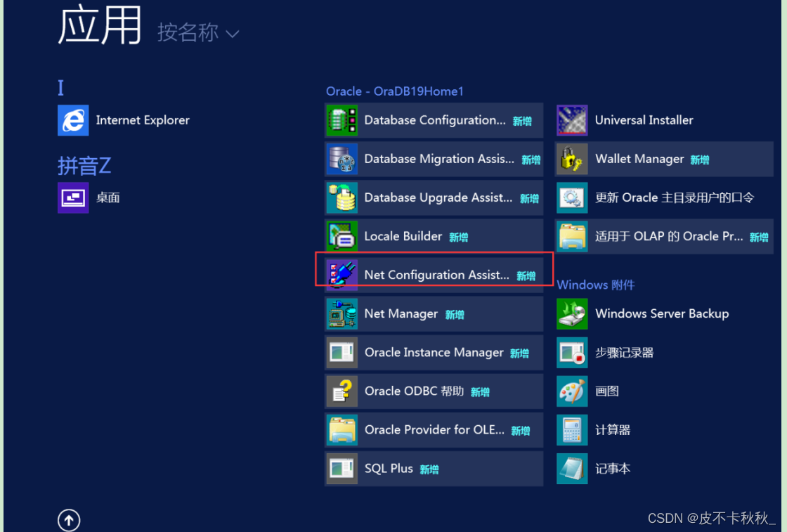
Task: Open Locale Builder icon
Action: click(342, 236)
